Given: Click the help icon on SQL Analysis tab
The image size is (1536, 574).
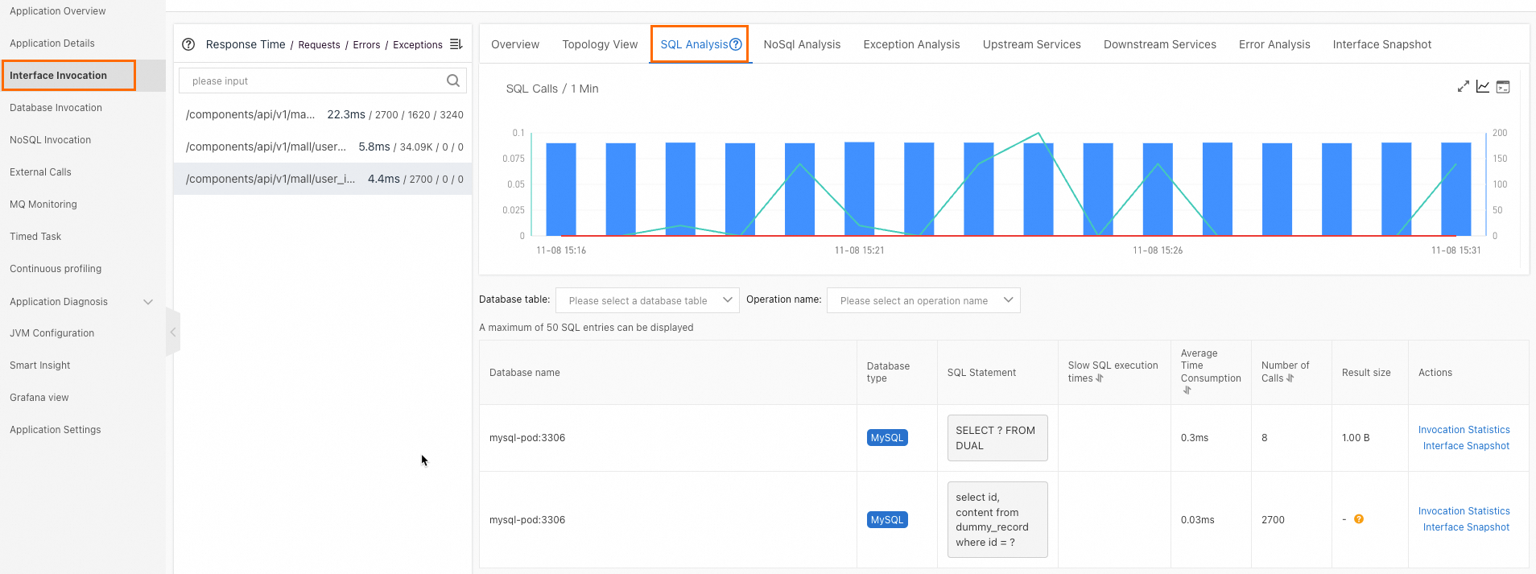Looking at the screenshot, I should coord(735,44).
